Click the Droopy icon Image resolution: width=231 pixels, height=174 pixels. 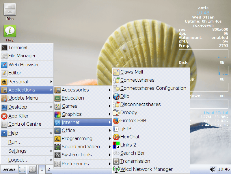coord(116,113)
